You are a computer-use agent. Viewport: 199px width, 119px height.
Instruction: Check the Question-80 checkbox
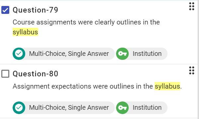pos(5,74)
